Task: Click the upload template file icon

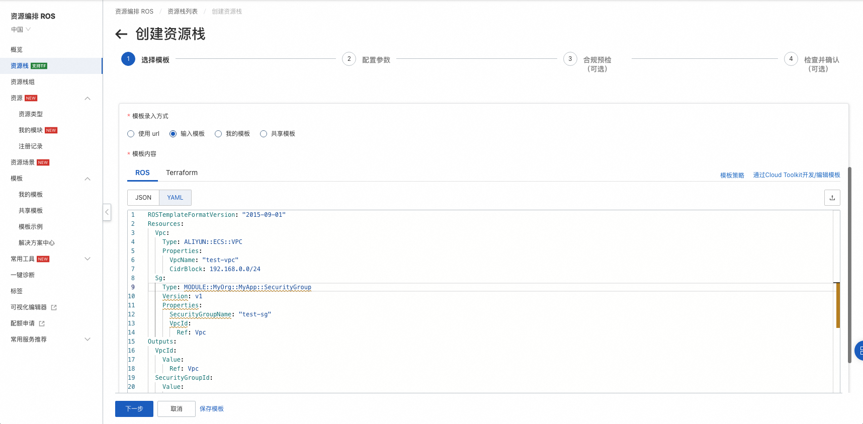Action: (x=832, y=198)
